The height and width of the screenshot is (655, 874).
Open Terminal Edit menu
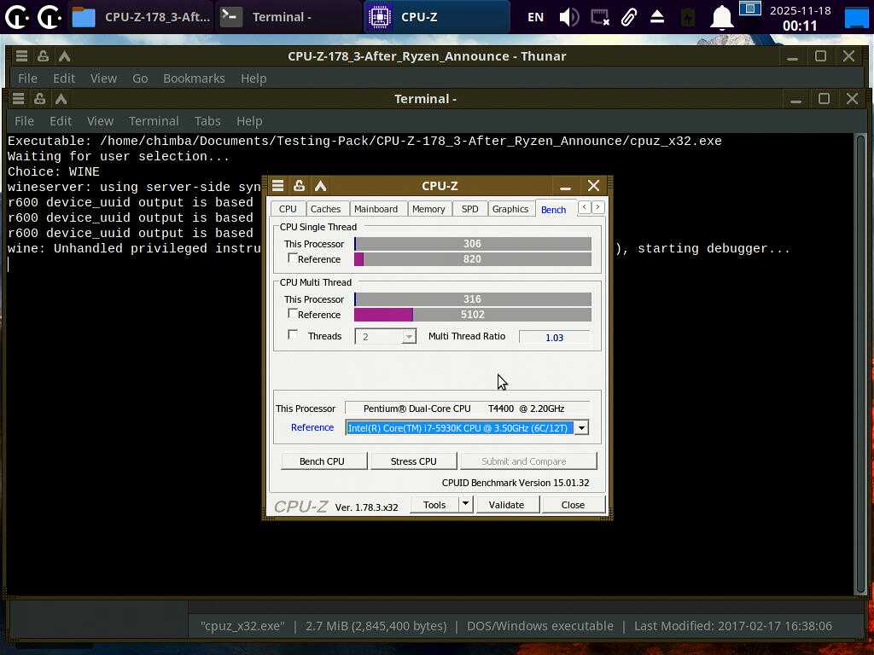61,121
